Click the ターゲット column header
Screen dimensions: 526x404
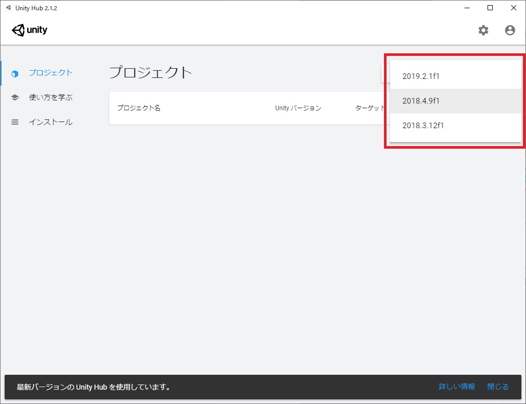point(370,108)
